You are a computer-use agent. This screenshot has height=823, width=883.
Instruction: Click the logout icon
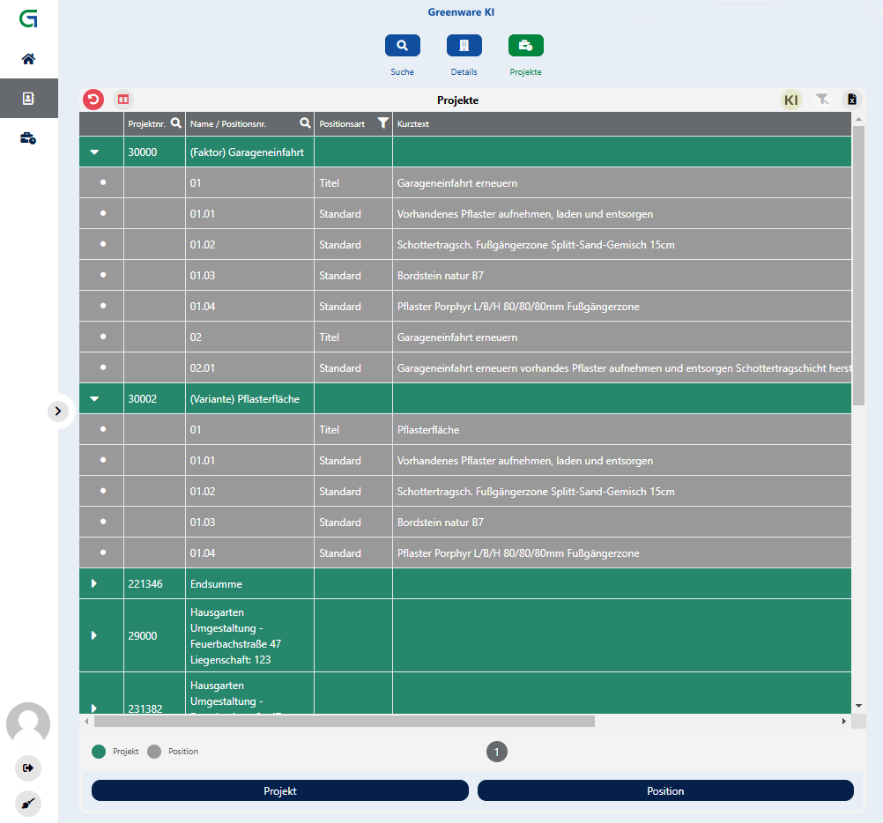pos(28,767)
